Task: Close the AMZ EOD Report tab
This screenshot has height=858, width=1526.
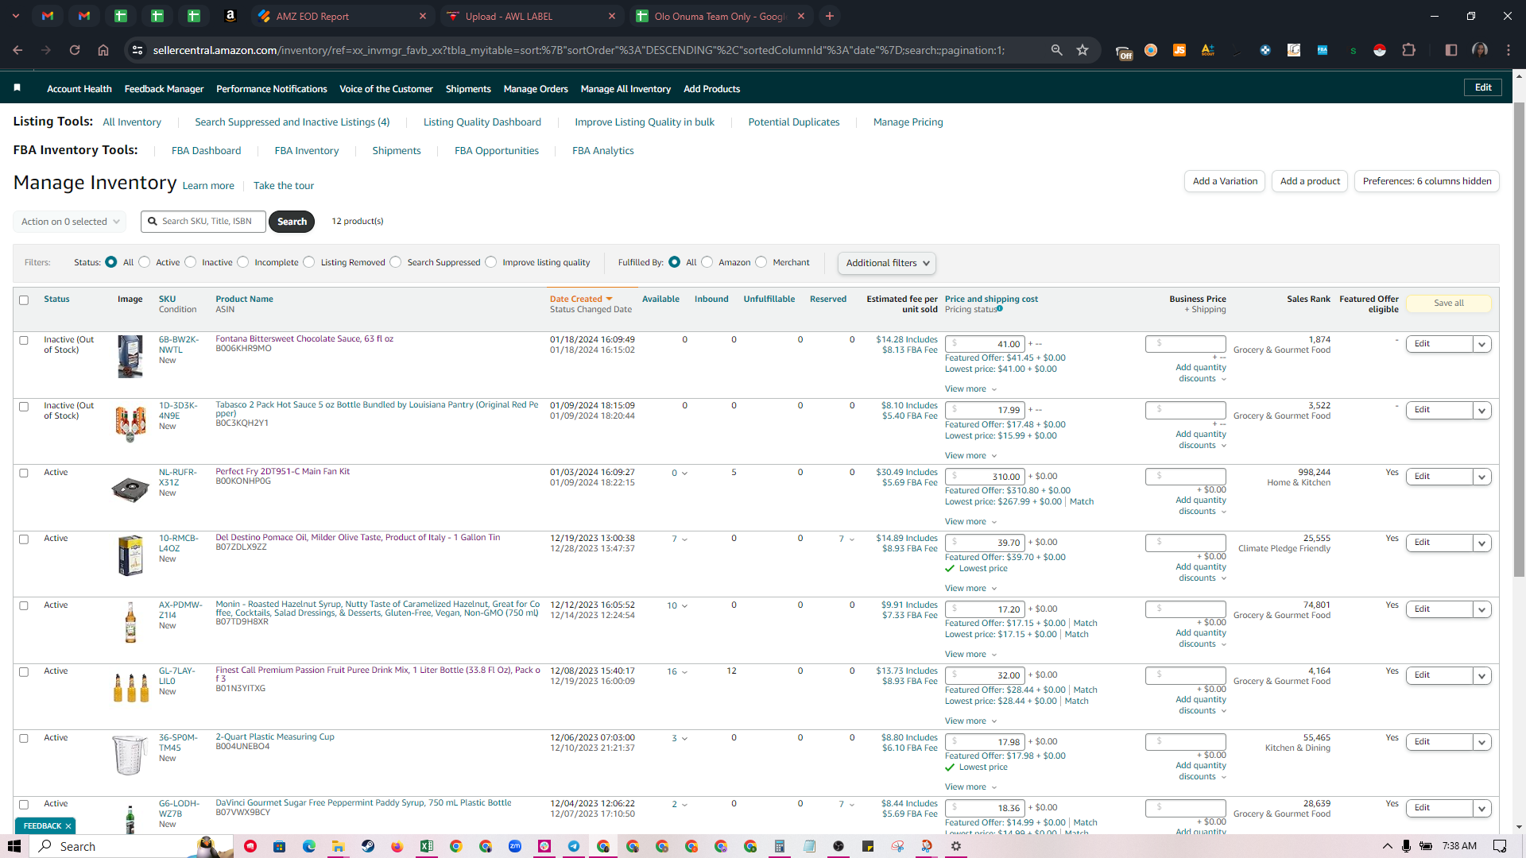Action: pyautogui.click(x=423, y=16)
